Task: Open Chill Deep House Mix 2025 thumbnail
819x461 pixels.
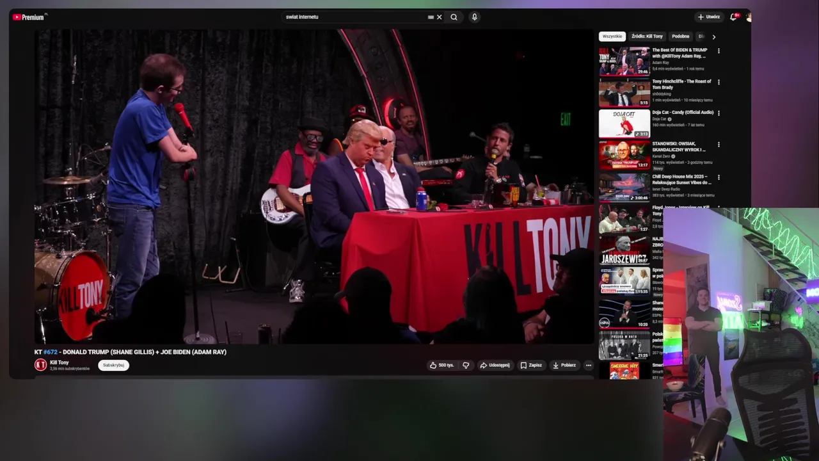Action: (624, 187)
